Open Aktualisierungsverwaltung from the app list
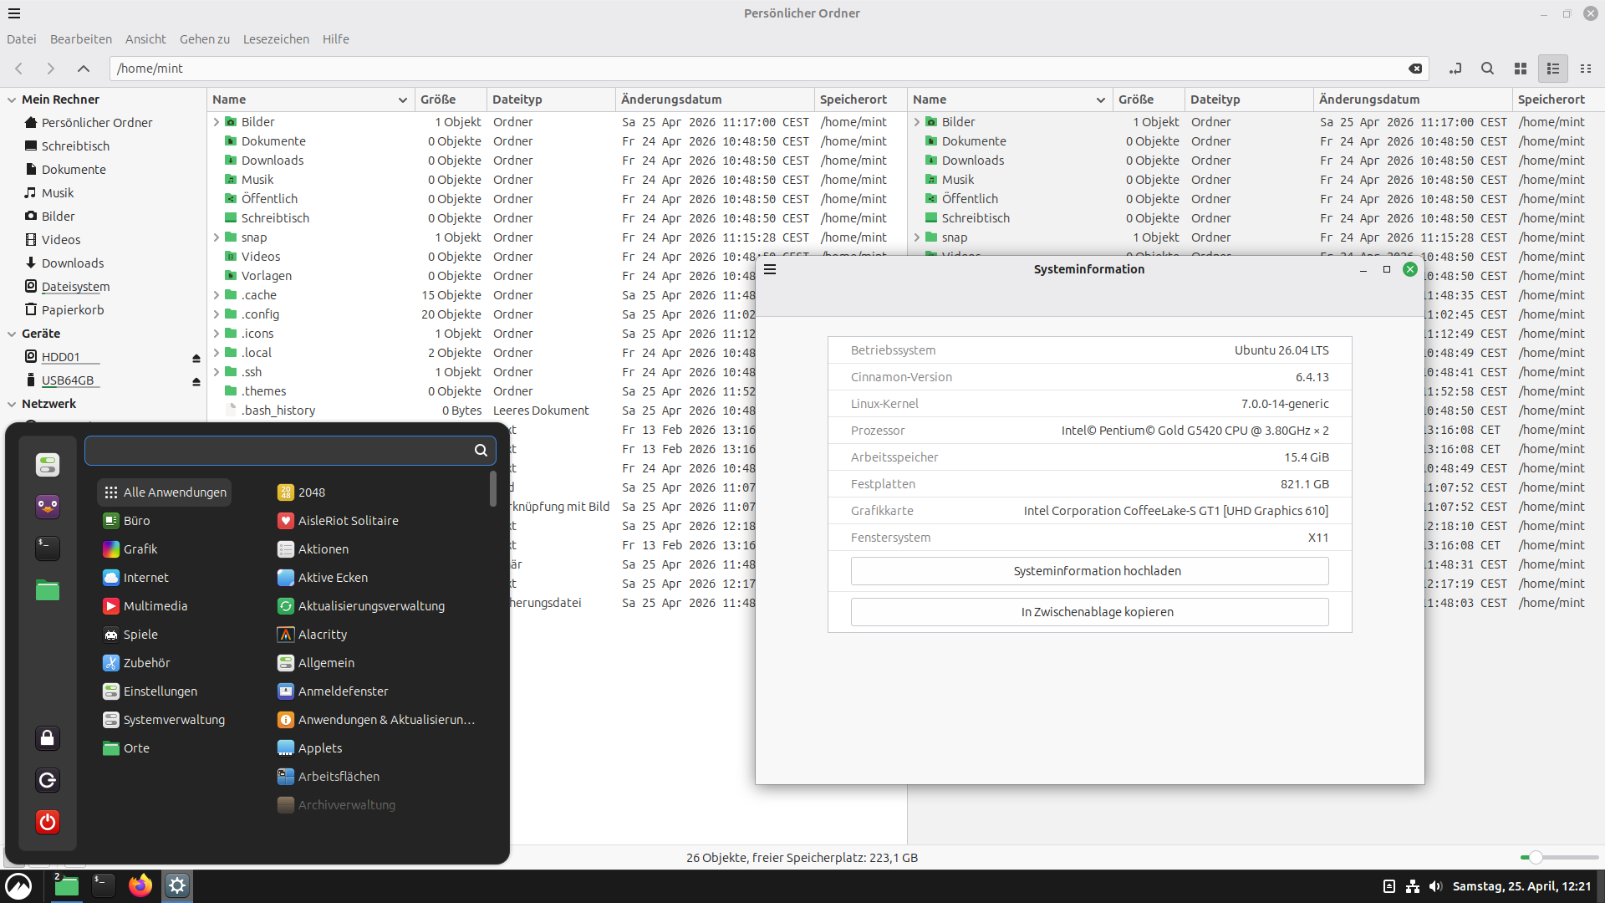Image resolution: width=1605 pixels, height=903 pixels. coord(361,606)
